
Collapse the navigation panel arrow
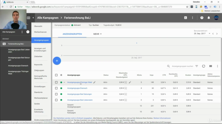click(33, 18)
